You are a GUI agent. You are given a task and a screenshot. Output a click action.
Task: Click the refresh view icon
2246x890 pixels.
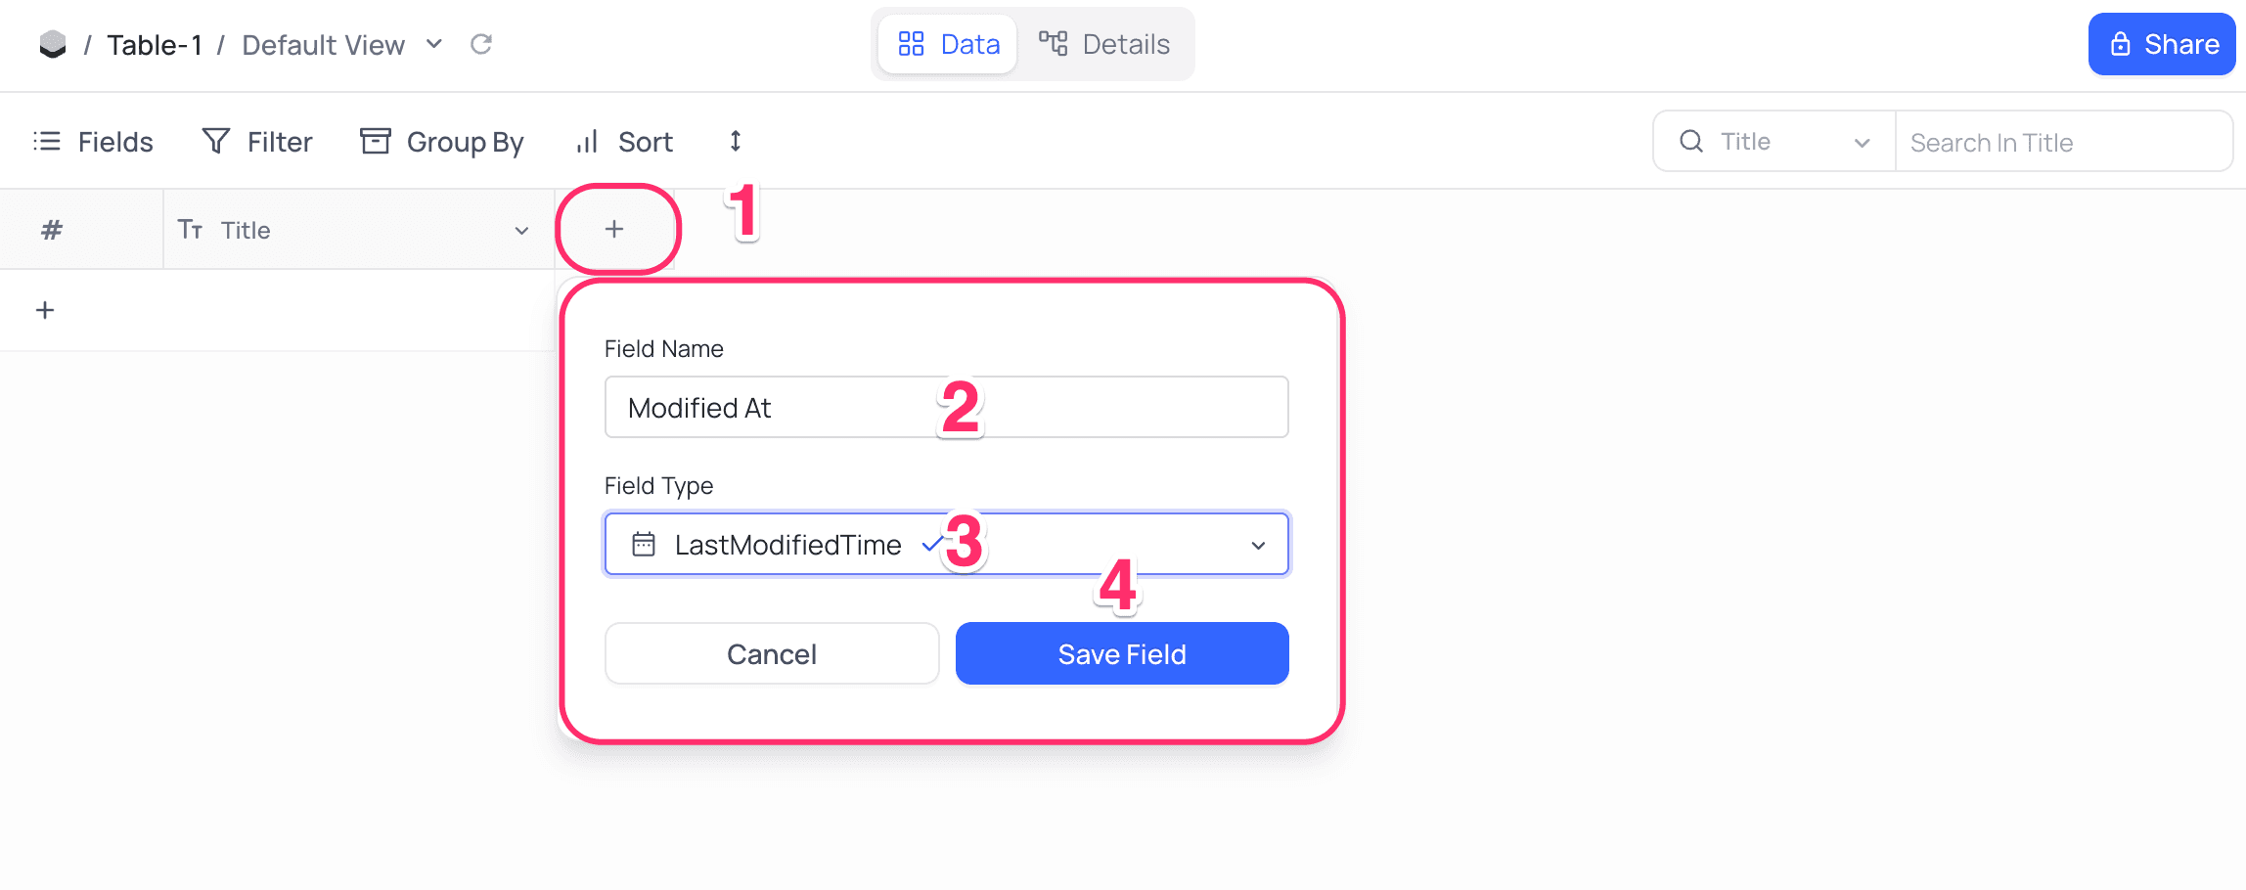pyautogui.click(x=481, y=44)
